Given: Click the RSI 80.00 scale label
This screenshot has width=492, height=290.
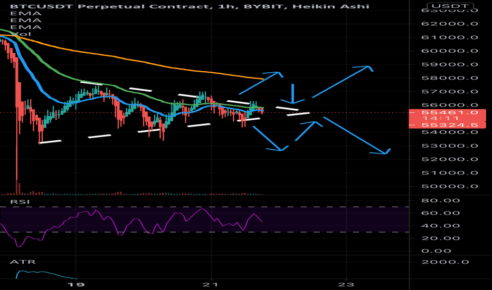Looking at the screenshot, I should pyautogui.click(x=441, y=200).
